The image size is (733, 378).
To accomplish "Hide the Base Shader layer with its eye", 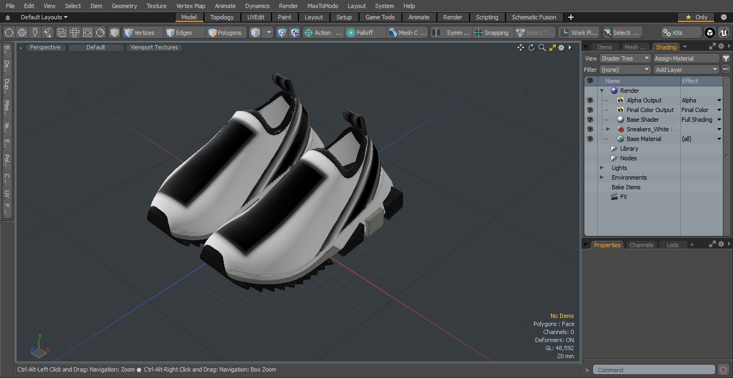I will [x=590, y=120].
